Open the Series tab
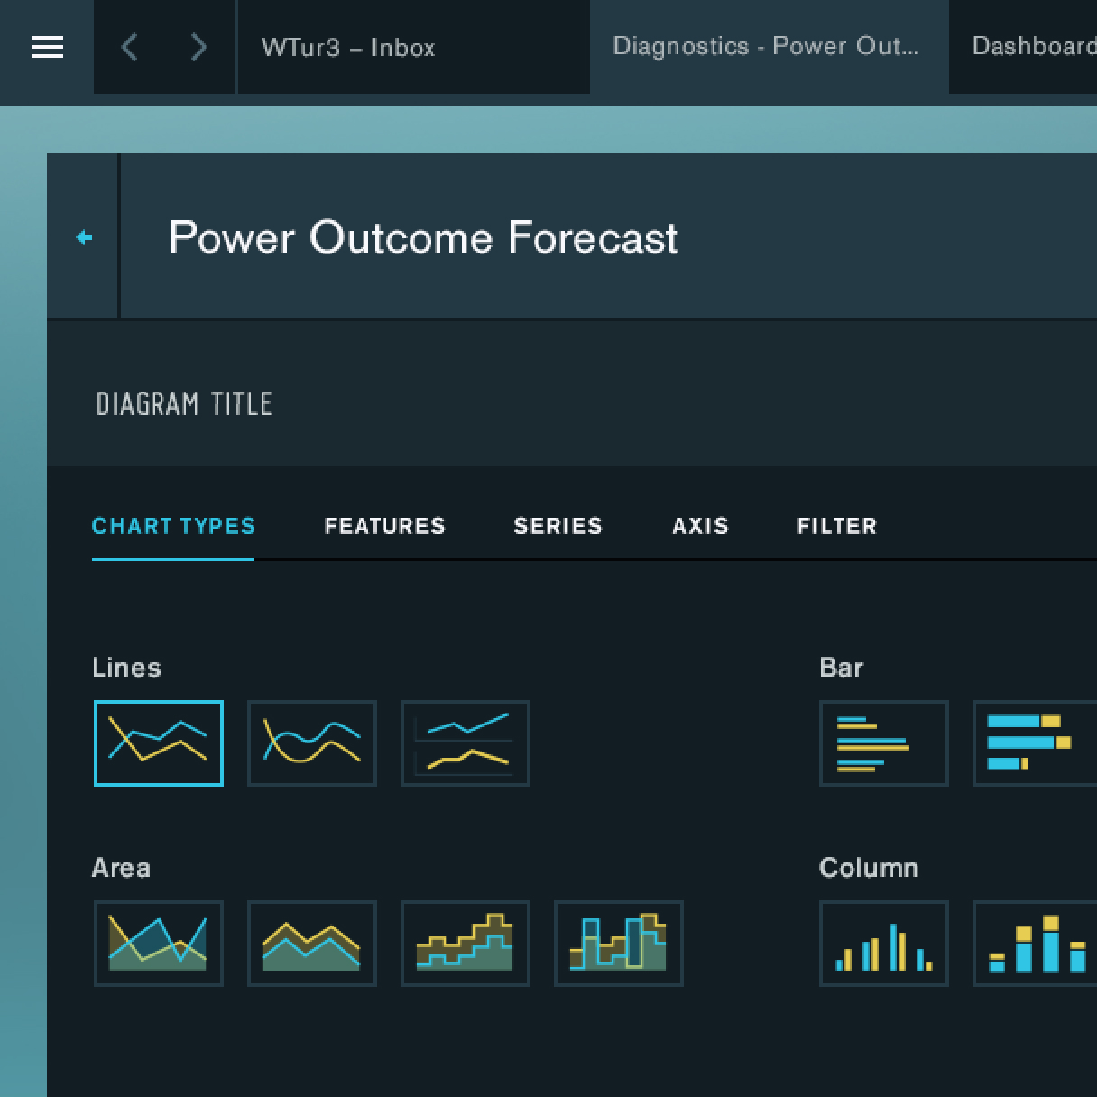 coord(558,526)
